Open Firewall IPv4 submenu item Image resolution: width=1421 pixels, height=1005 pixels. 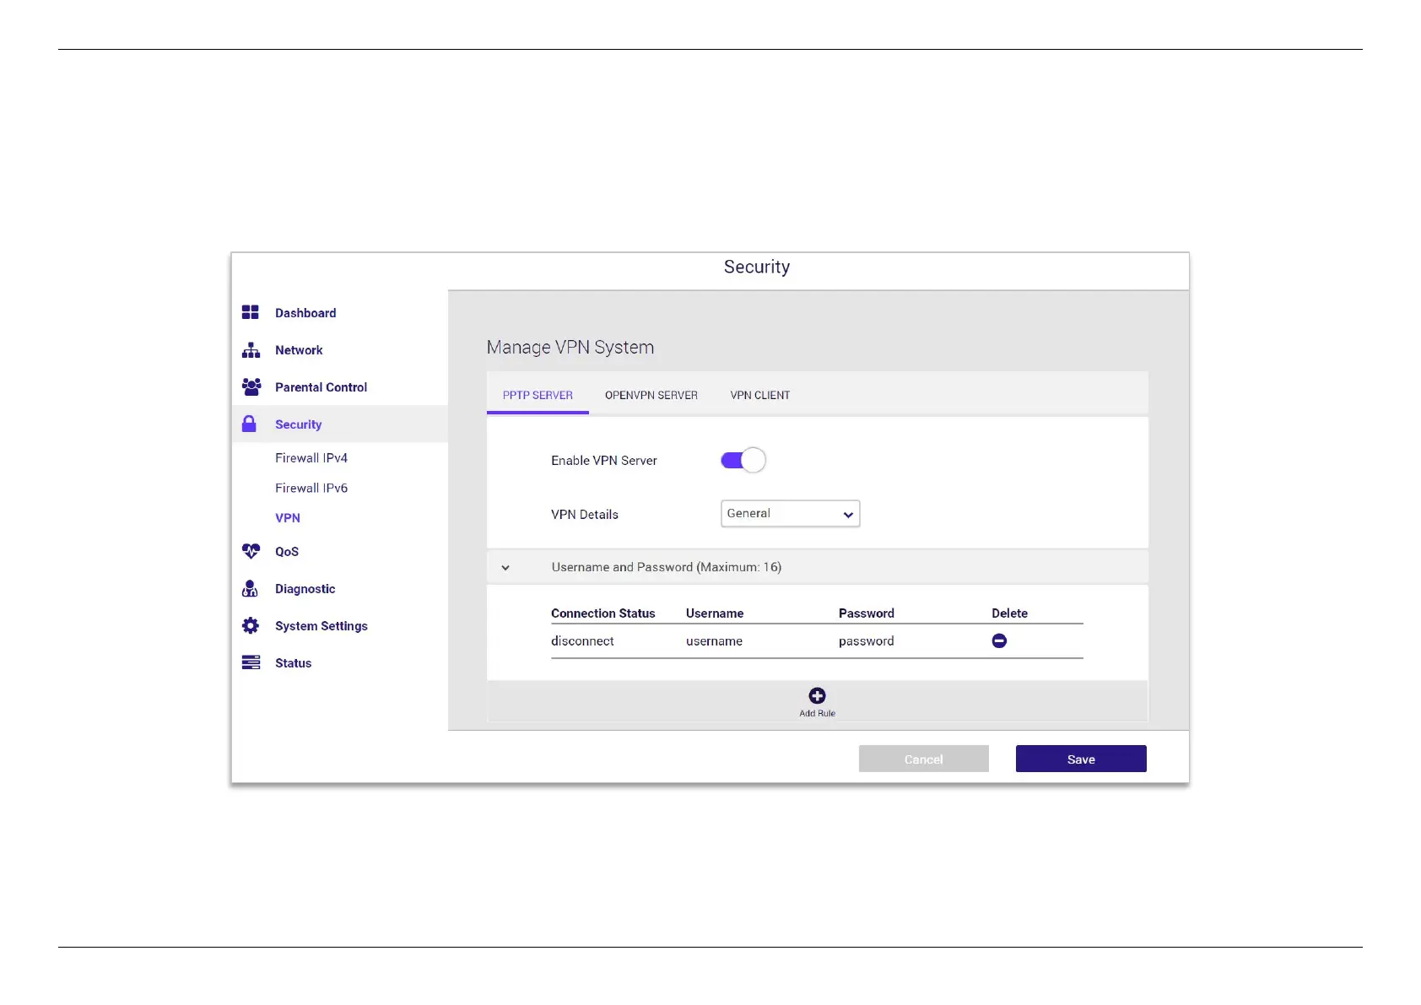tap(311, 457)
